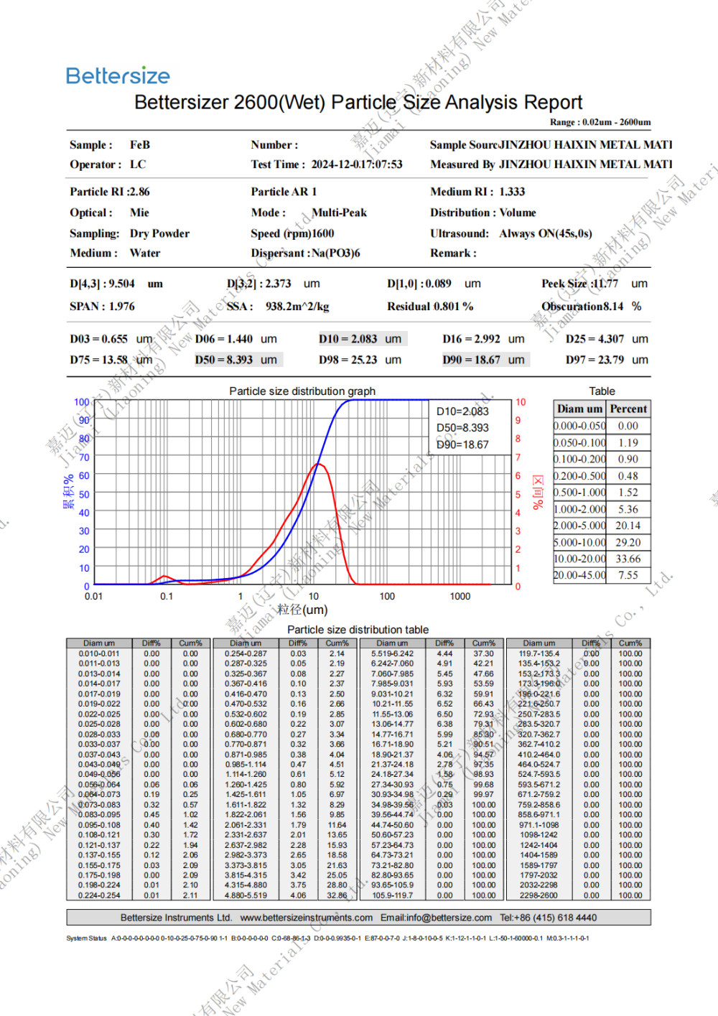Screen dimensions: 718x1016
Task: Click the report title heading
Action: (x=358, y=102)
